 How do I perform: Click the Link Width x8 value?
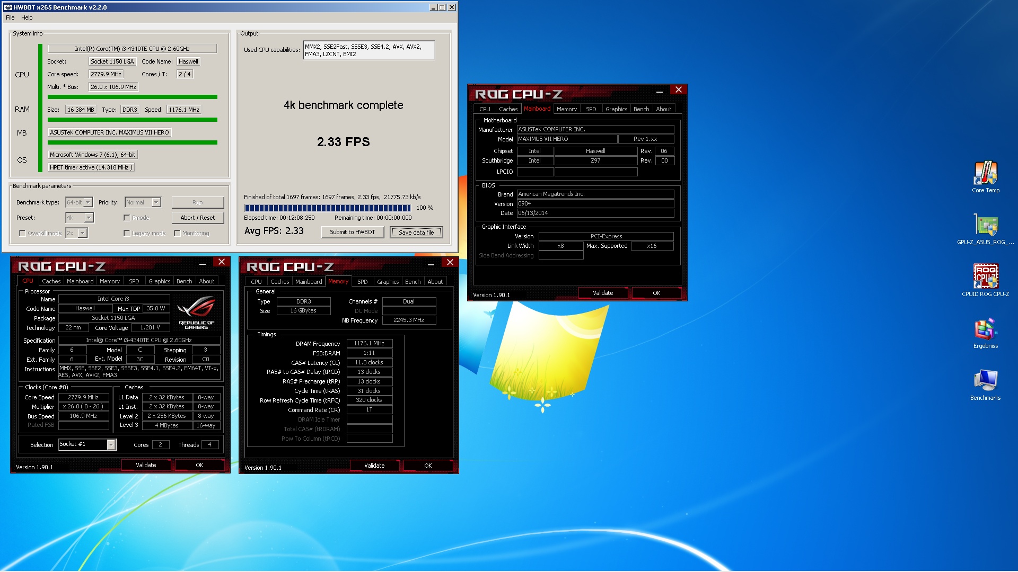pos(561,246)
